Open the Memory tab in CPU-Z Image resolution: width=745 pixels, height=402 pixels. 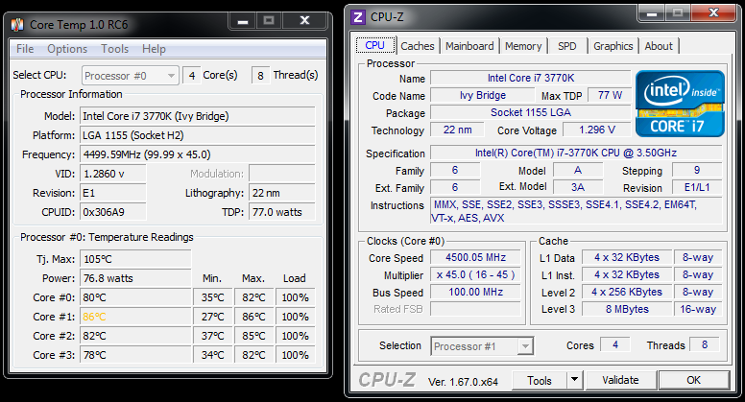(x=523, y=46)
